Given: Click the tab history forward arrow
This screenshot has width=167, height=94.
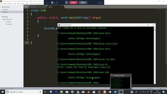Looking at the screenshot, I should (x=27, y=7).
